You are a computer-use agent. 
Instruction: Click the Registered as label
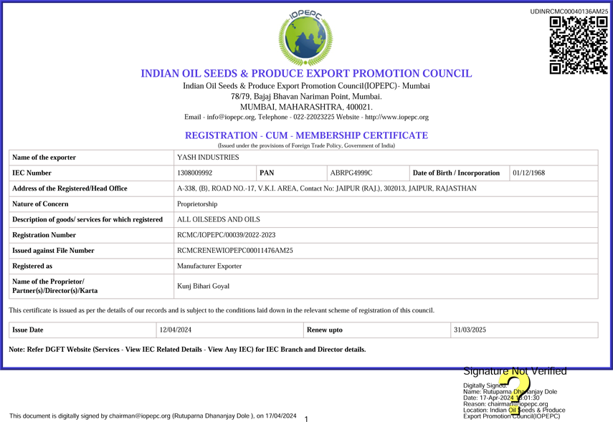pyautogui.click(x=32, y=266)
